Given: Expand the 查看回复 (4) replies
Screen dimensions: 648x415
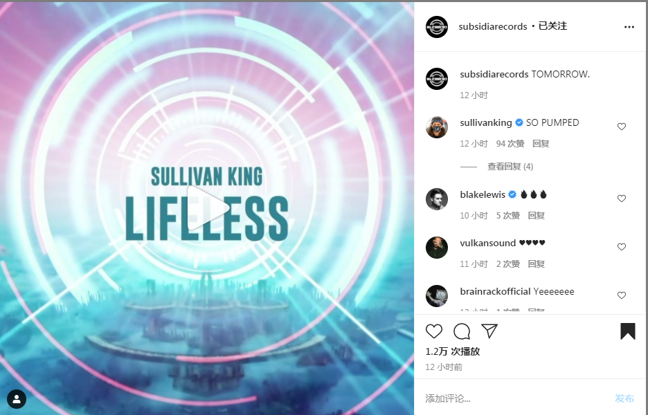Looking at the screenshot, I should [x=510, y=167].
